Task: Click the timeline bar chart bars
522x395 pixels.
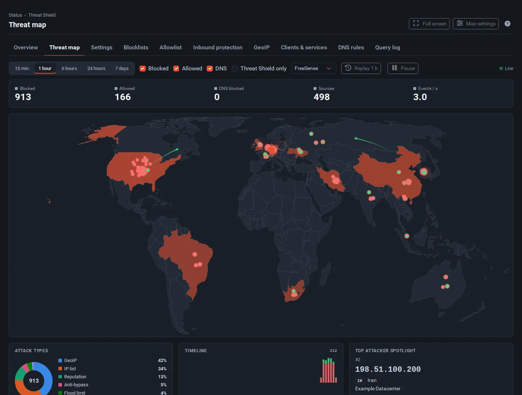Action: click(328, 370)
